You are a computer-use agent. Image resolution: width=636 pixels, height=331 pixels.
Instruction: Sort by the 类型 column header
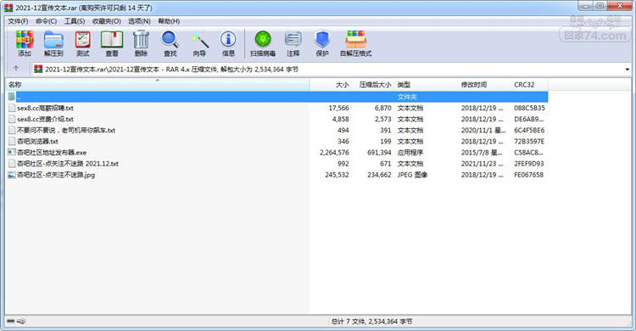(426, 85)
